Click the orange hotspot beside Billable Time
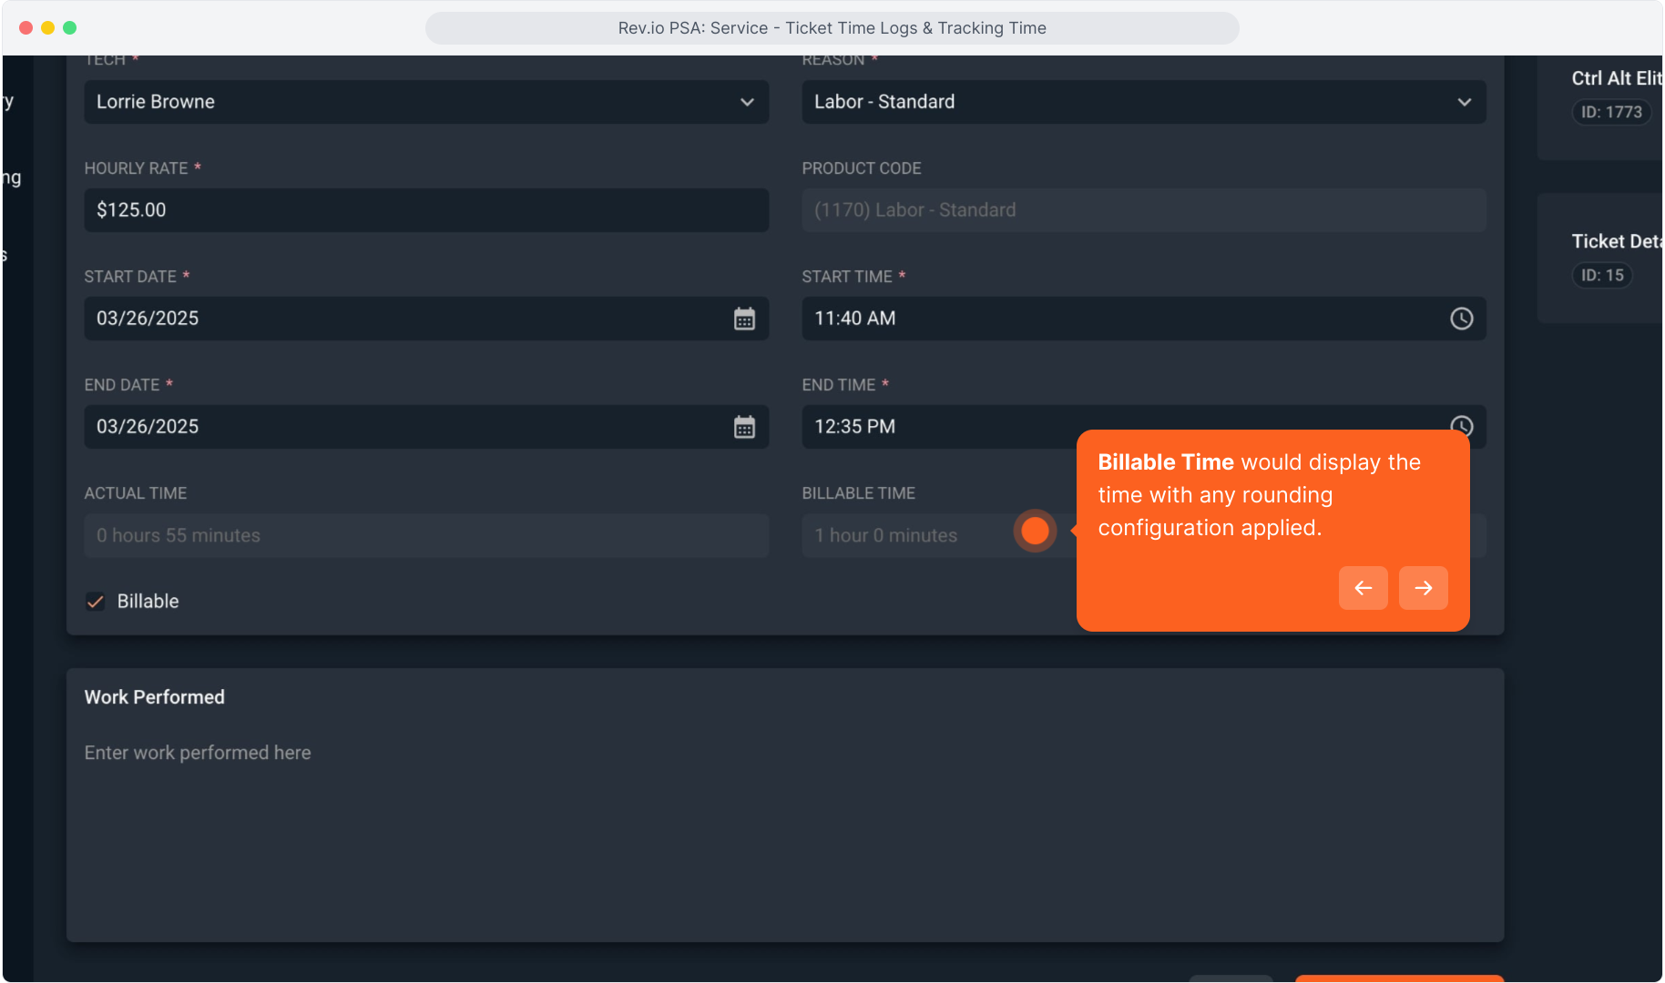 click(1035, 531)
